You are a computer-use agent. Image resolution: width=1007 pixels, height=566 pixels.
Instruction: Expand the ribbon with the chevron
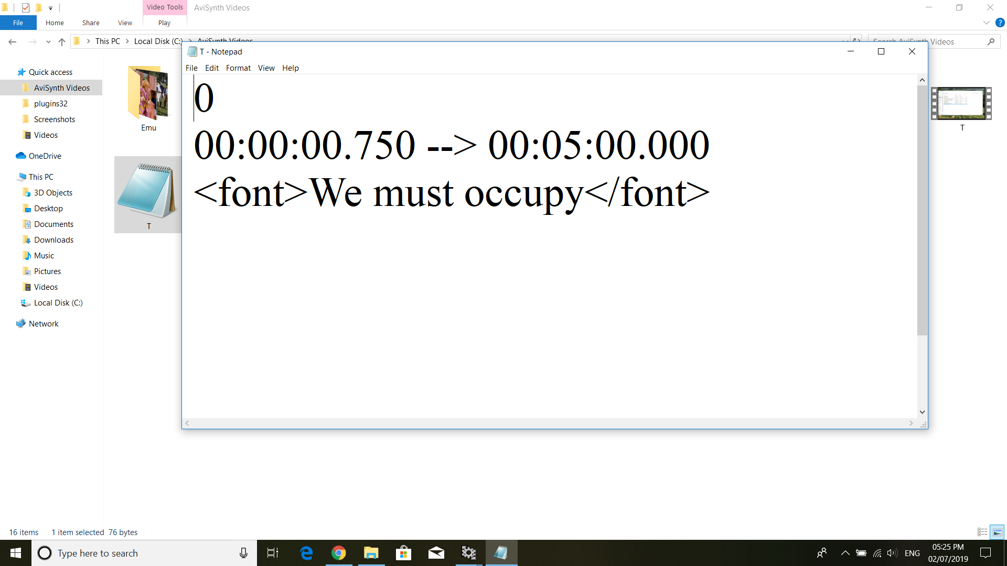(986, 23)
